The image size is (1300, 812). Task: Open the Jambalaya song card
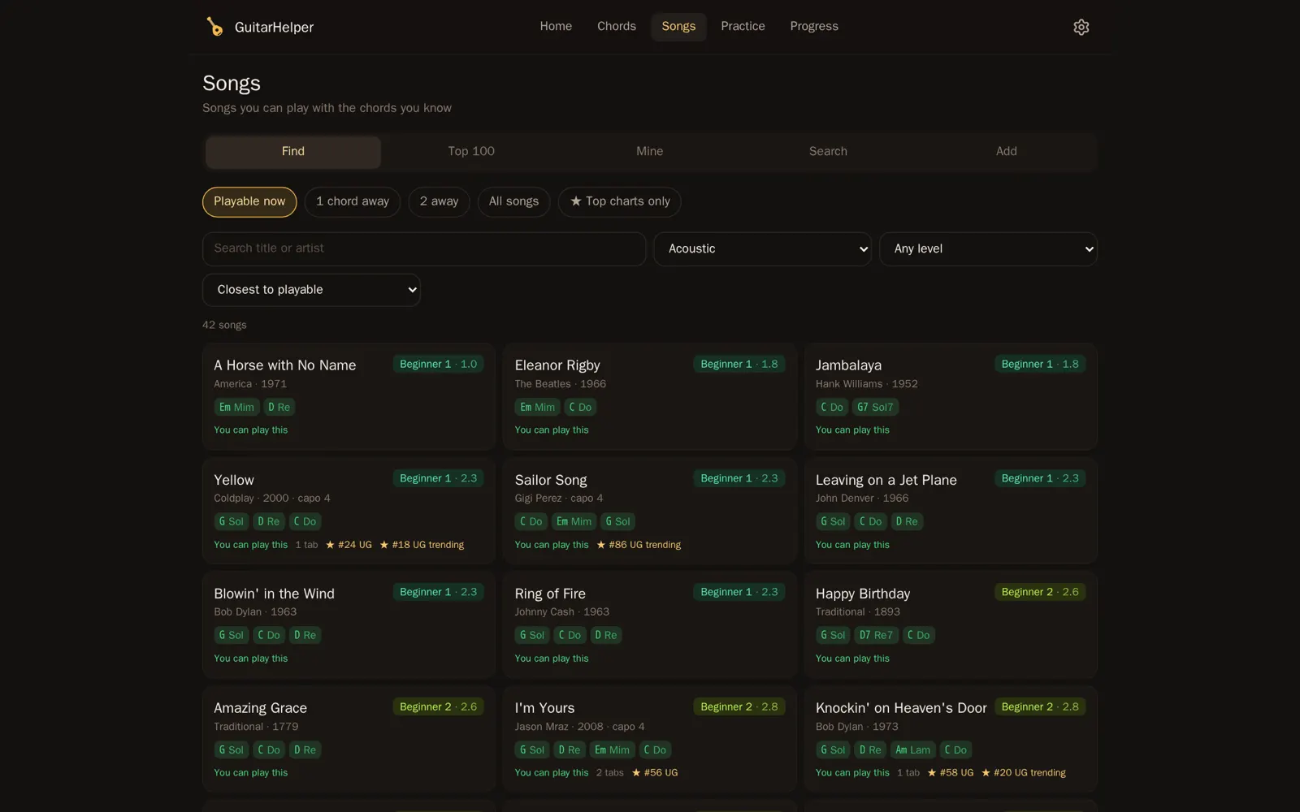coord(951,396)
